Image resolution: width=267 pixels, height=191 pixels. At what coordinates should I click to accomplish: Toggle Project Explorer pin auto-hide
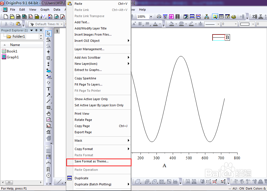pos(36,30)
